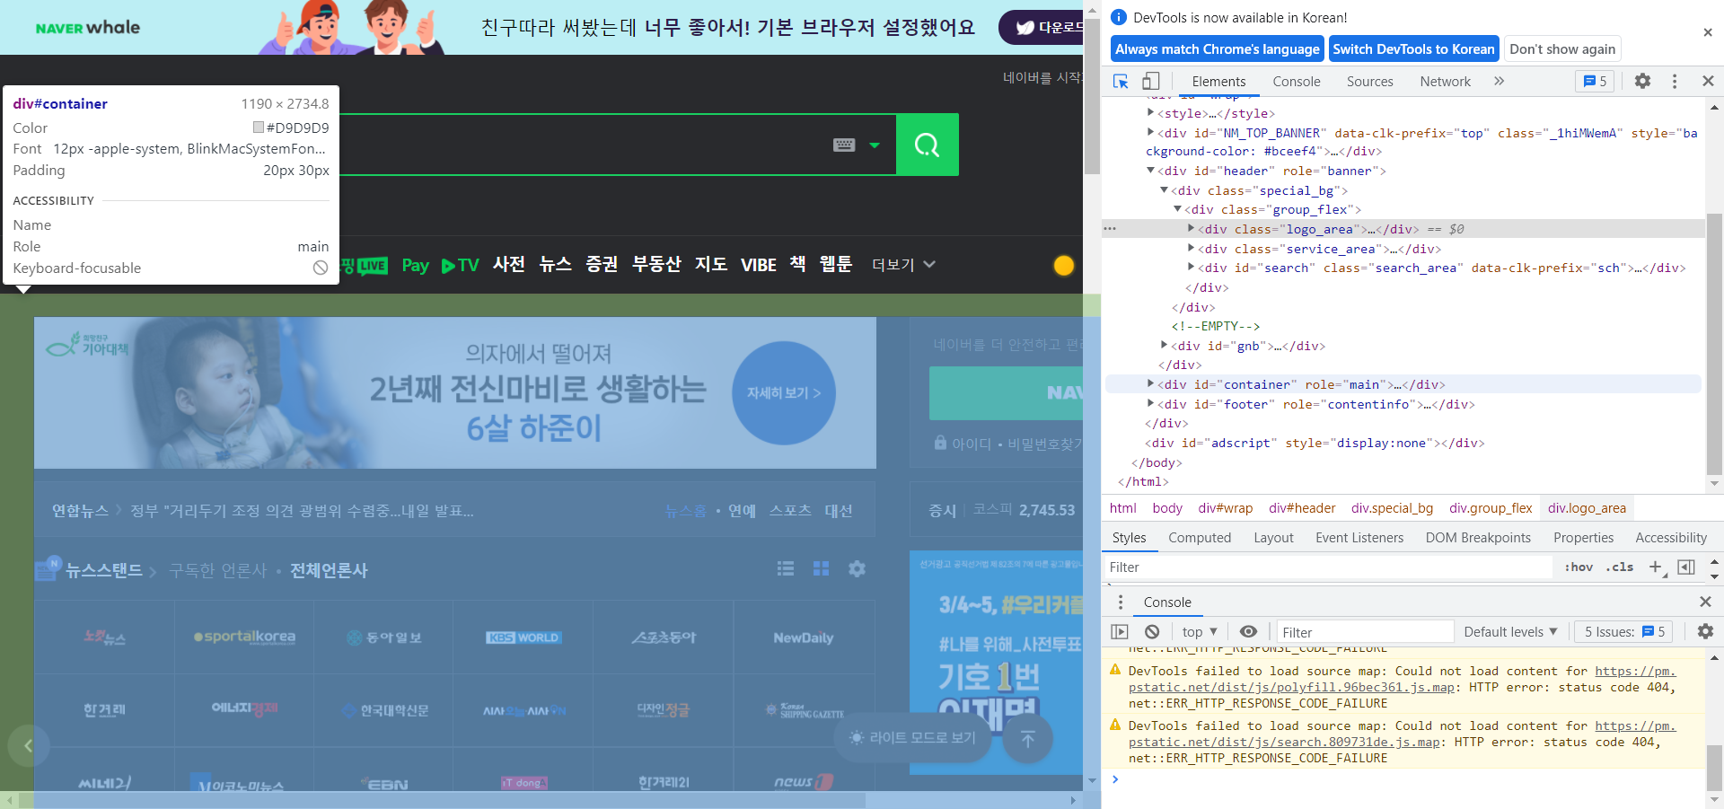Screen dimensions: 1724x809
Task: Click the #D9D9D9 color swatch in tooltip
Action: [259, 128]
